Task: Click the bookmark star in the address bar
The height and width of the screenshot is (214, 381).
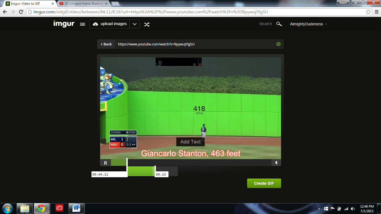Action: (x=369, y=12)
